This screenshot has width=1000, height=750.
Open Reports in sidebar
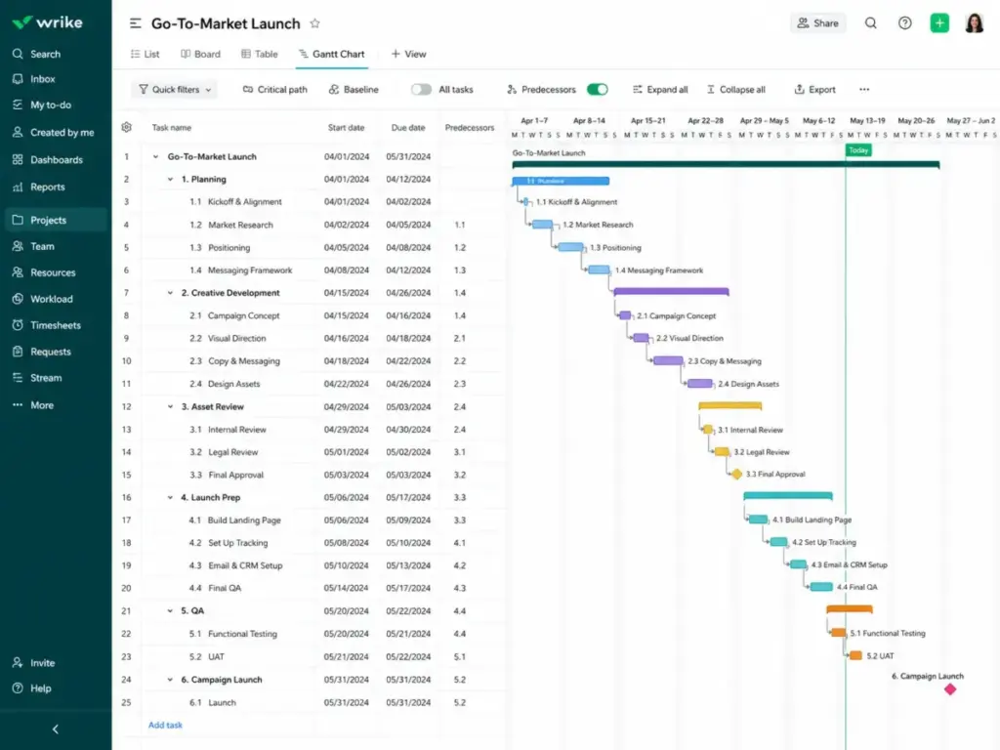[x=39, y=187]
